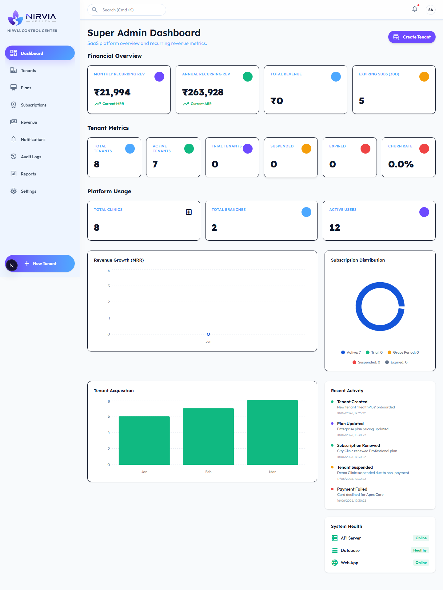Open the SA user avatar menu
This screenshot has width=443, height=590.
431,10
